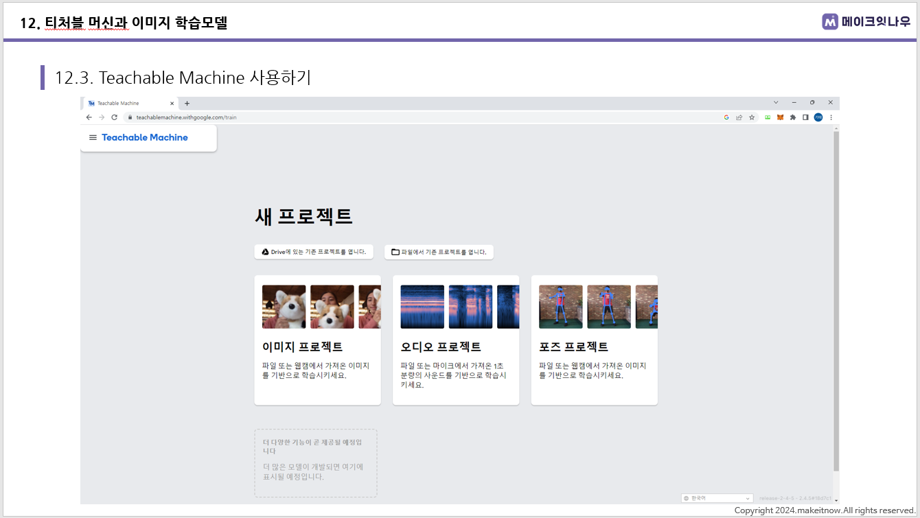Click the address bar URL teachablemachine.withgoogle.com/train
The height and width of the screenshot is (518, 920).
point(186,117)
